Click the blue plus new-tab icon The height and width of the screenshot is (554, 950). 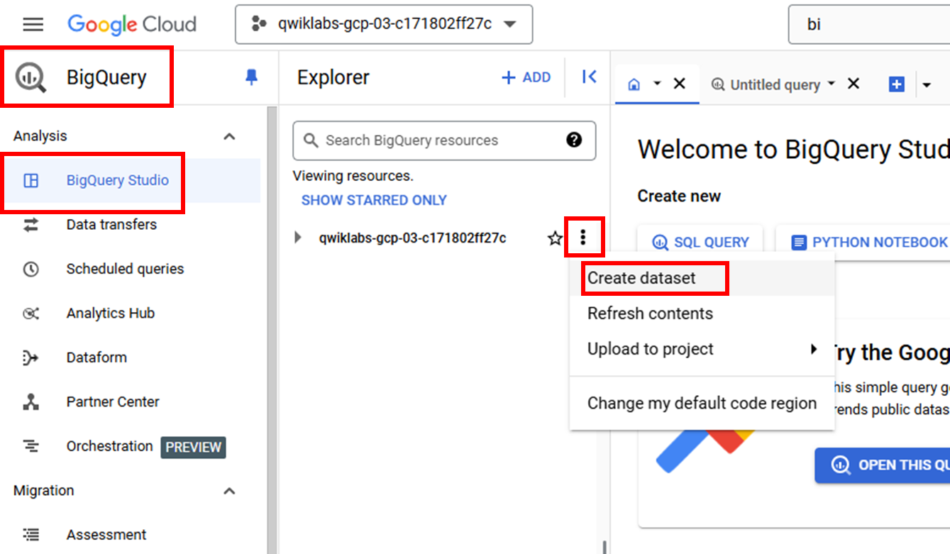[x=897, y=84]
